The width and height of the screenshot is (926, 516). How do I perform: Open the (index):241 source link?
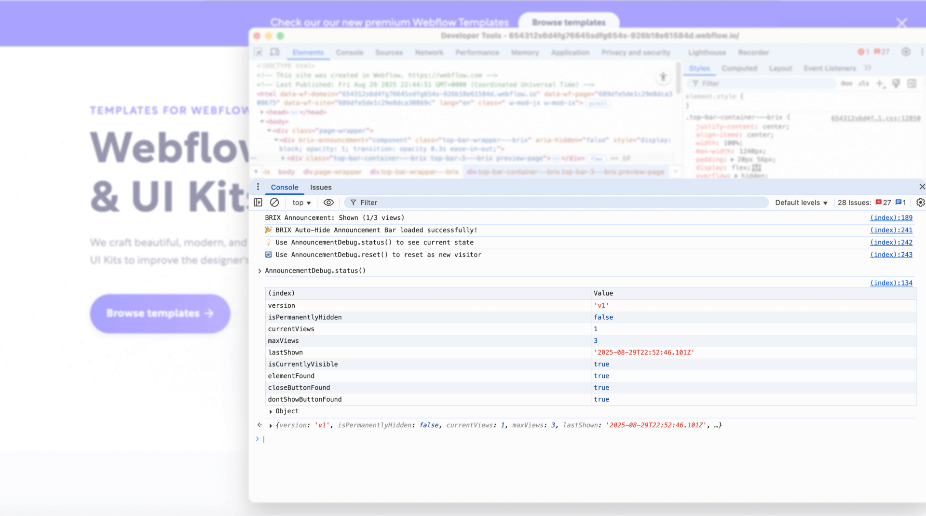891,230
